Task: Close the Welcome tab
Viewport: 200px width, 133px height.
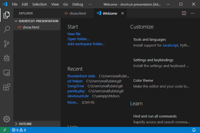Action: 122,13
